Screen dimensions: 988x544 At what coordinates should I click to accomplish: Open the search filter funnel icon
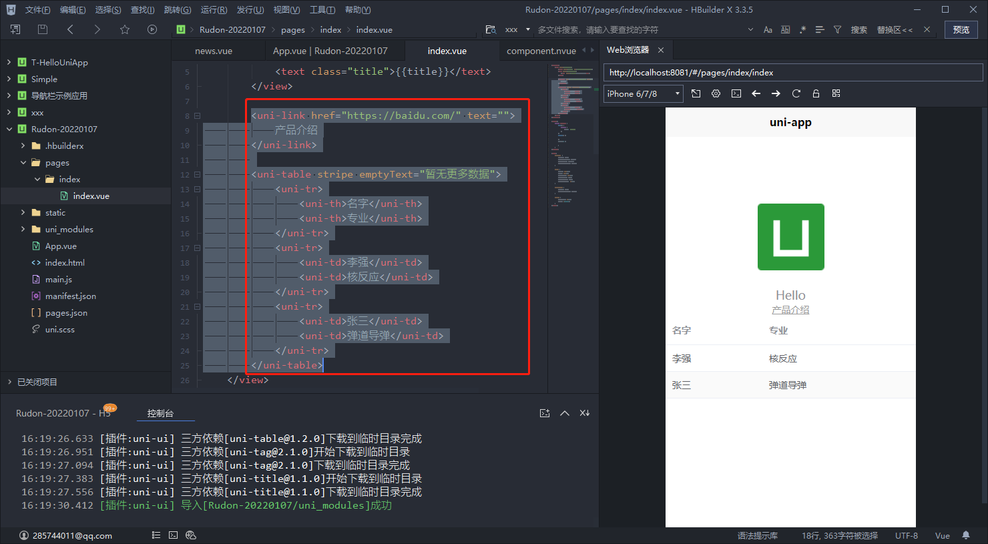click(x=837, y=29)
